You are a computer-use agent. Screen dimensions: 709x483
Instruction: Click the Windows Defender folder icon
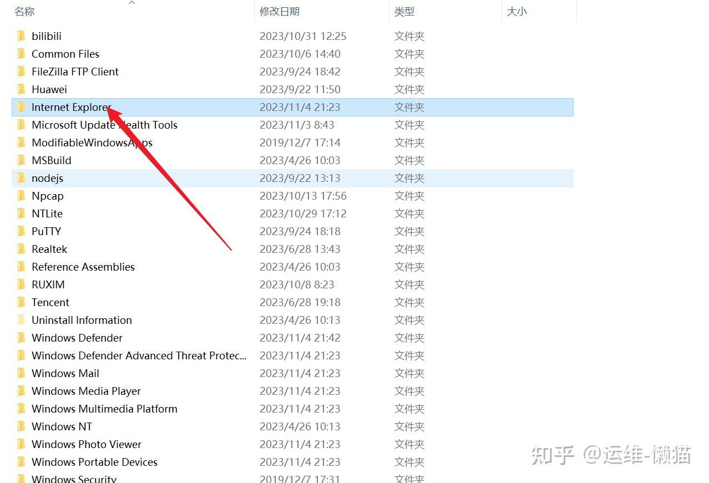[21, 338]
